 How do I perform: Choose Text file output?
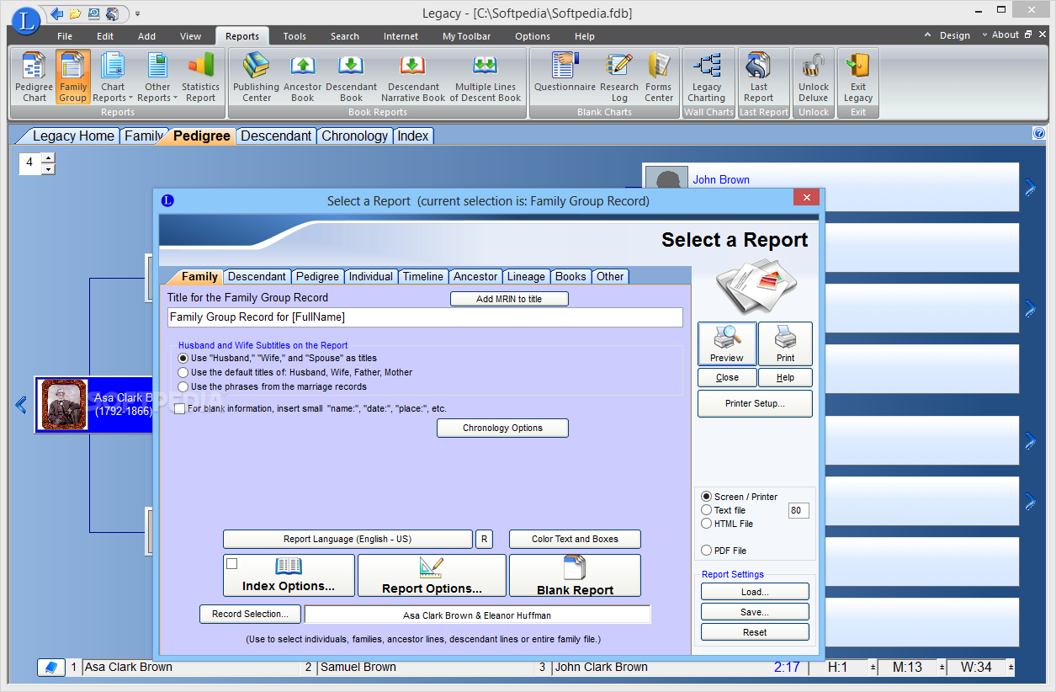[x=707, y=510]
